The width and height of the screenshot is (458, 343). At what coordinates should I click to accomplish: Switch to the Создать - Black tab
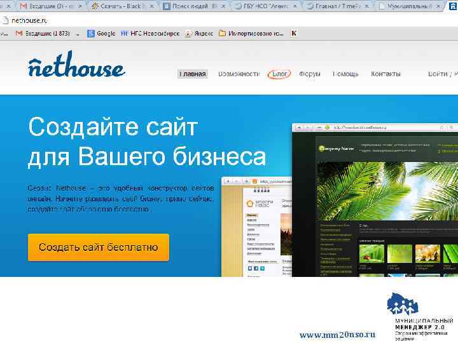pyautogui.click(x=123, y=6)
